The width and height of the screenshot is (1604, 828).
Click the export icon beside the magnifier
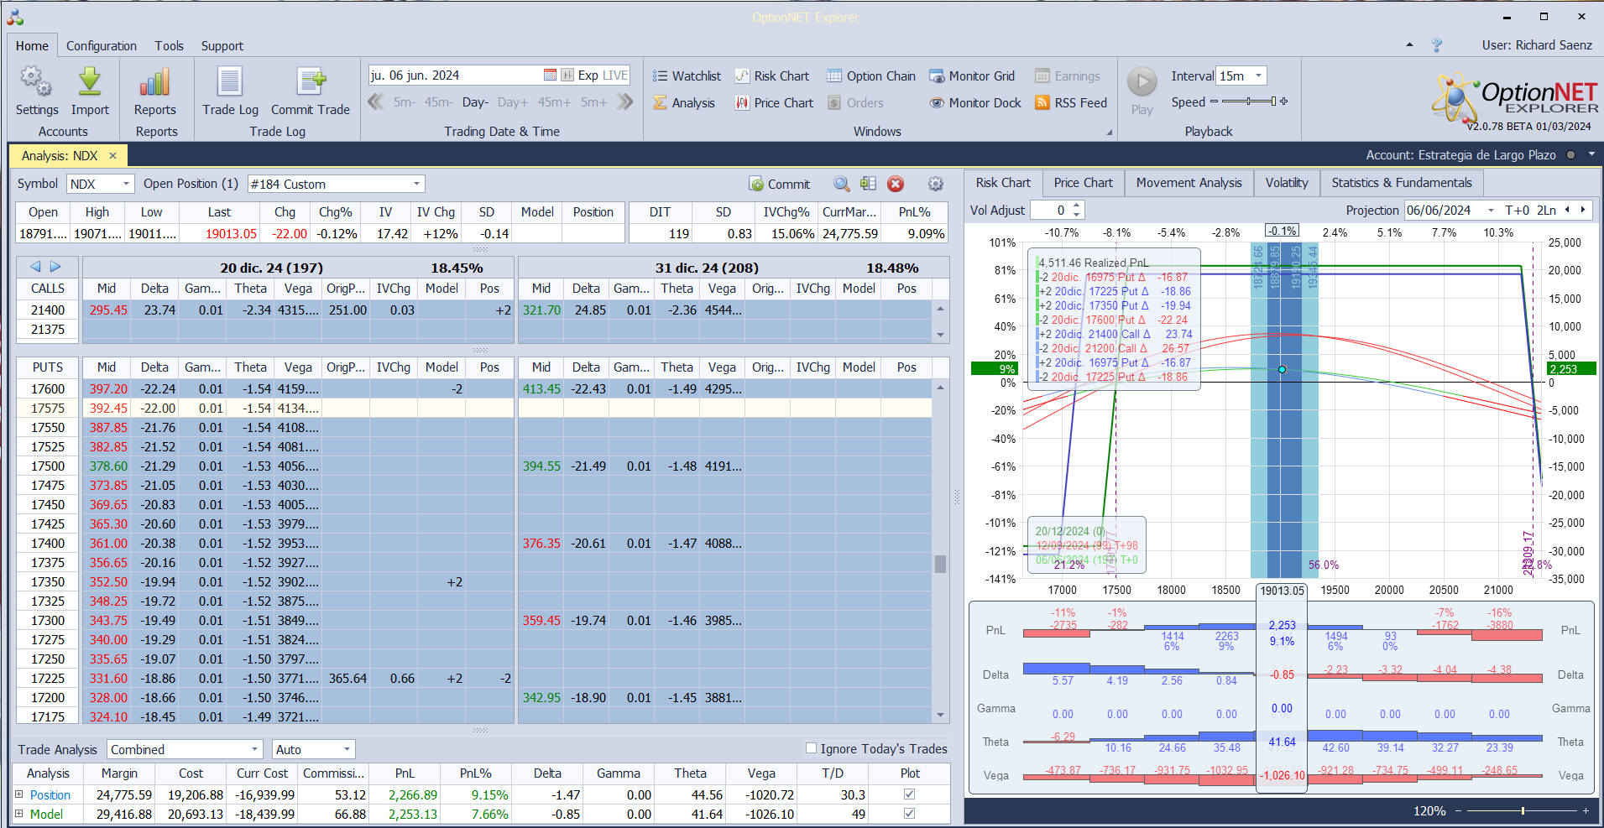(x=868, y=184)
